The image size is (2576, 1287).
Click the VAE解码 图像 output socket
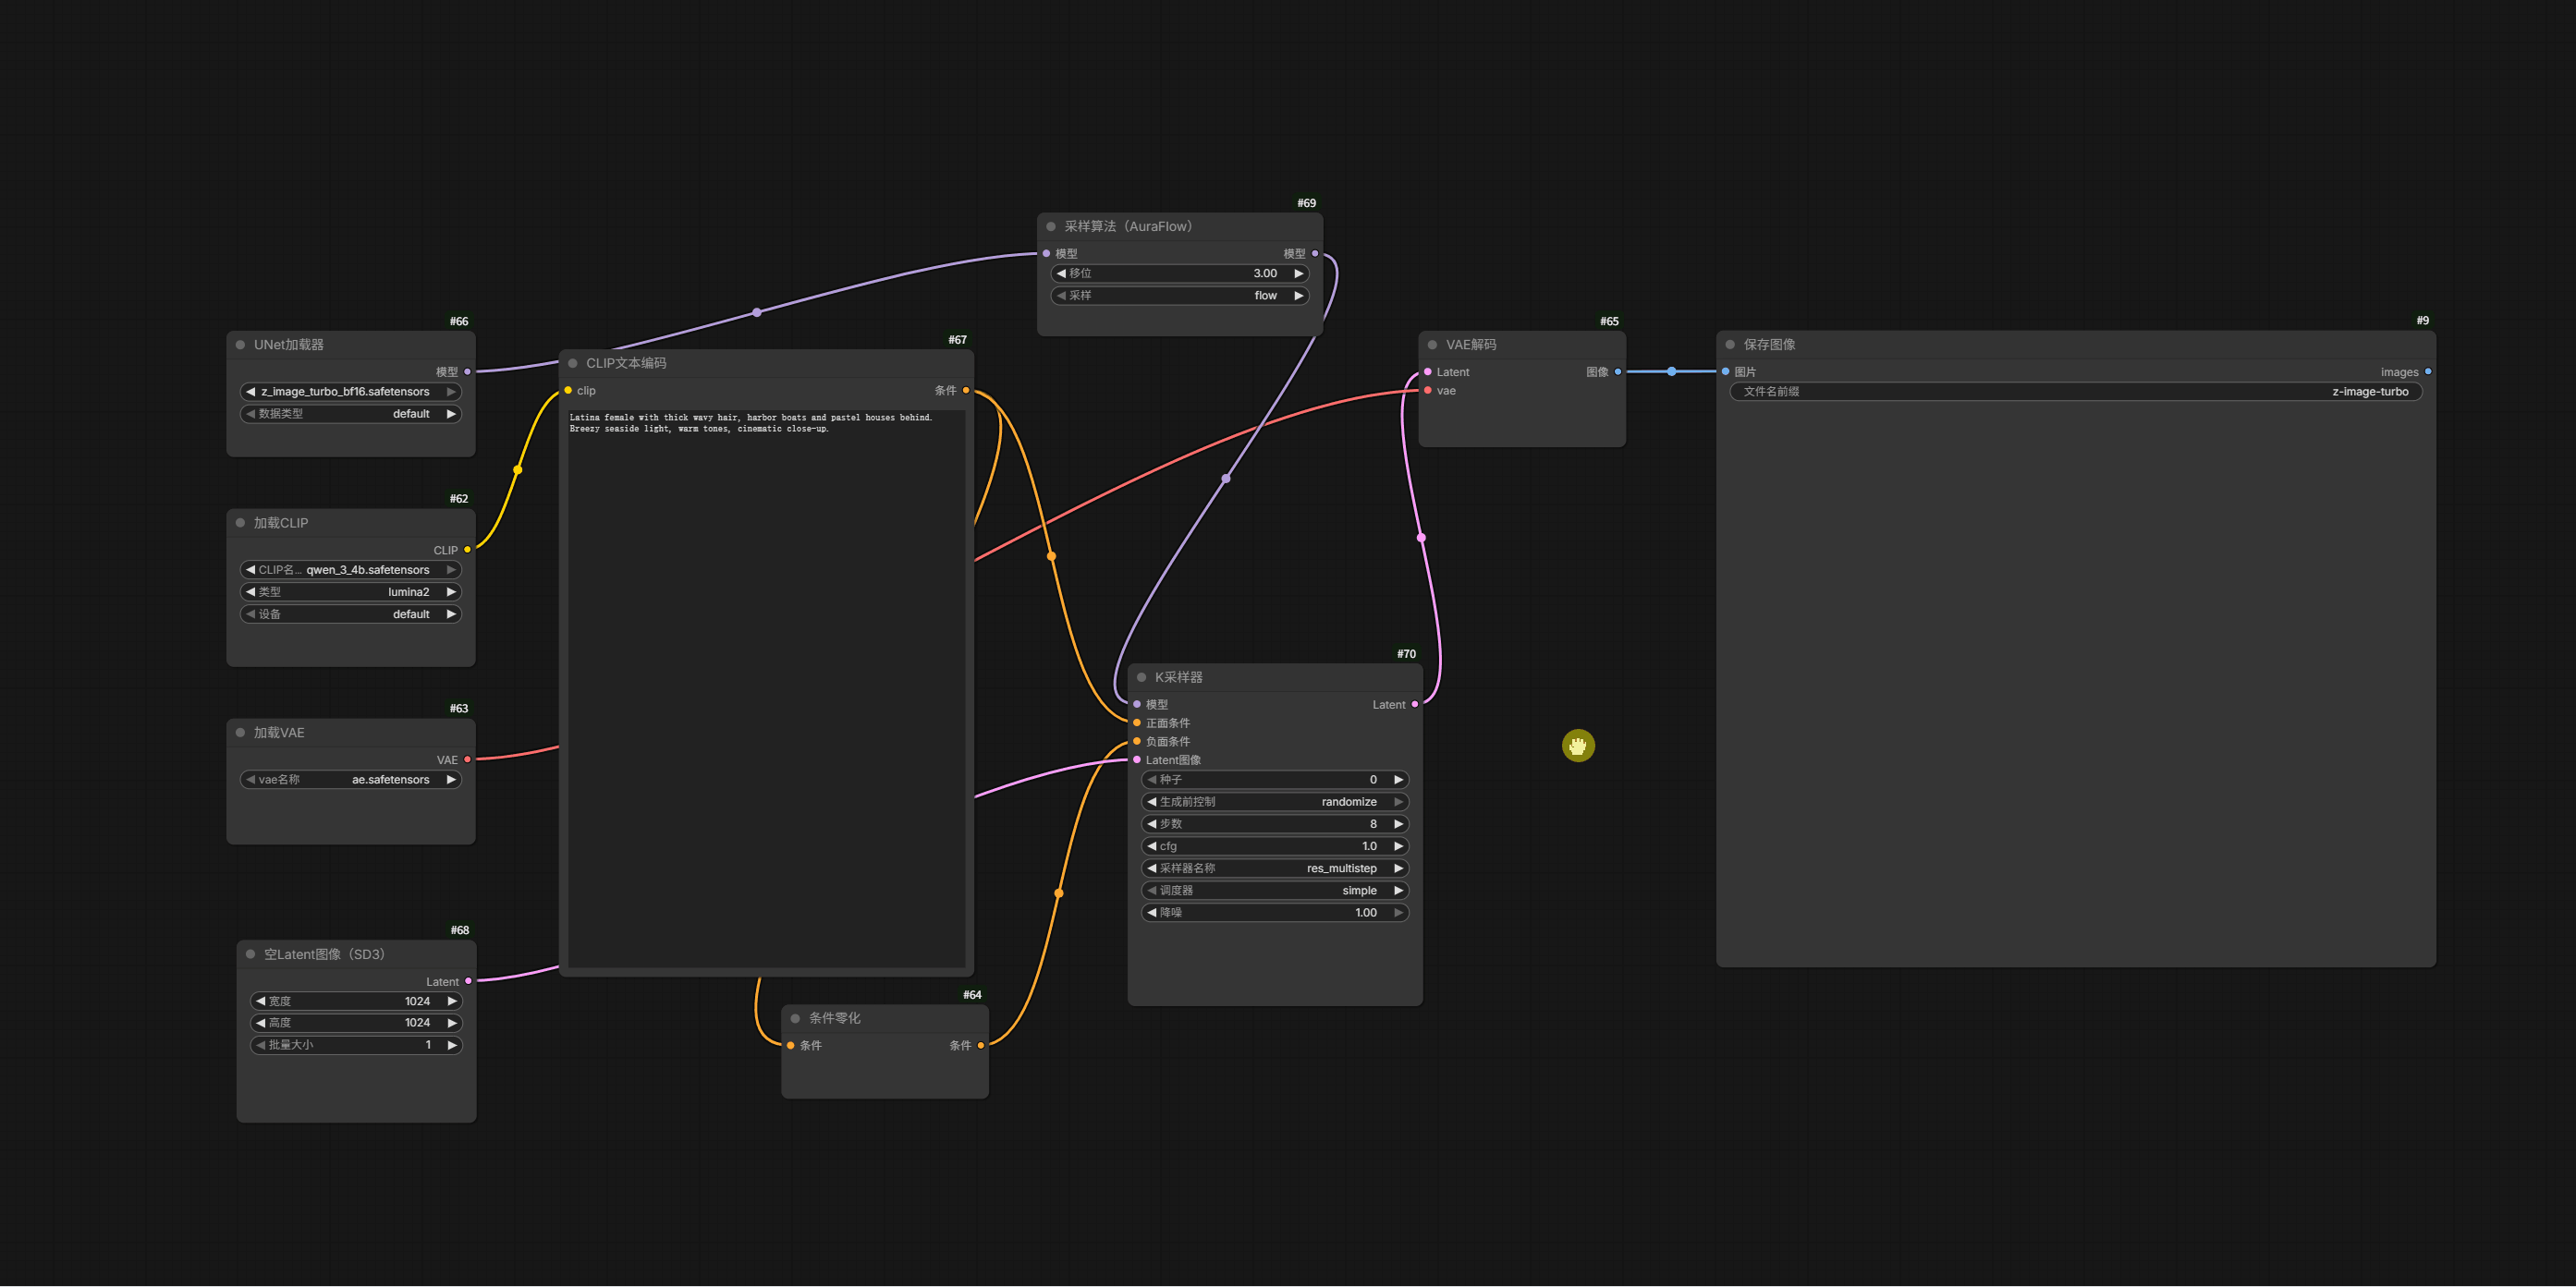pyautogui.click(x=1617, y=371)
